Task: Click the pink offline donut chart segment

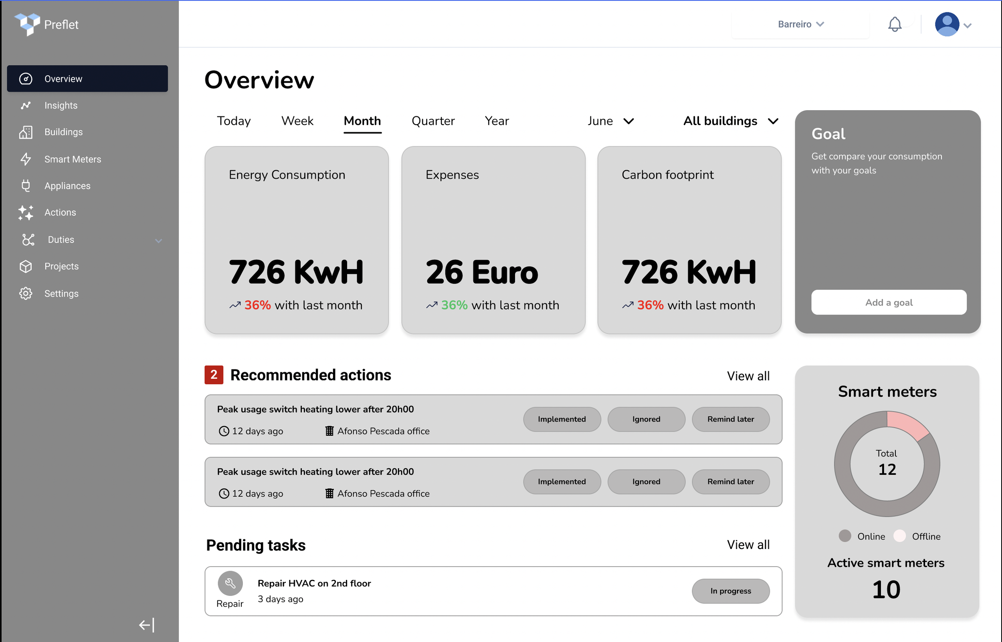Action: [x=908, y=424]
